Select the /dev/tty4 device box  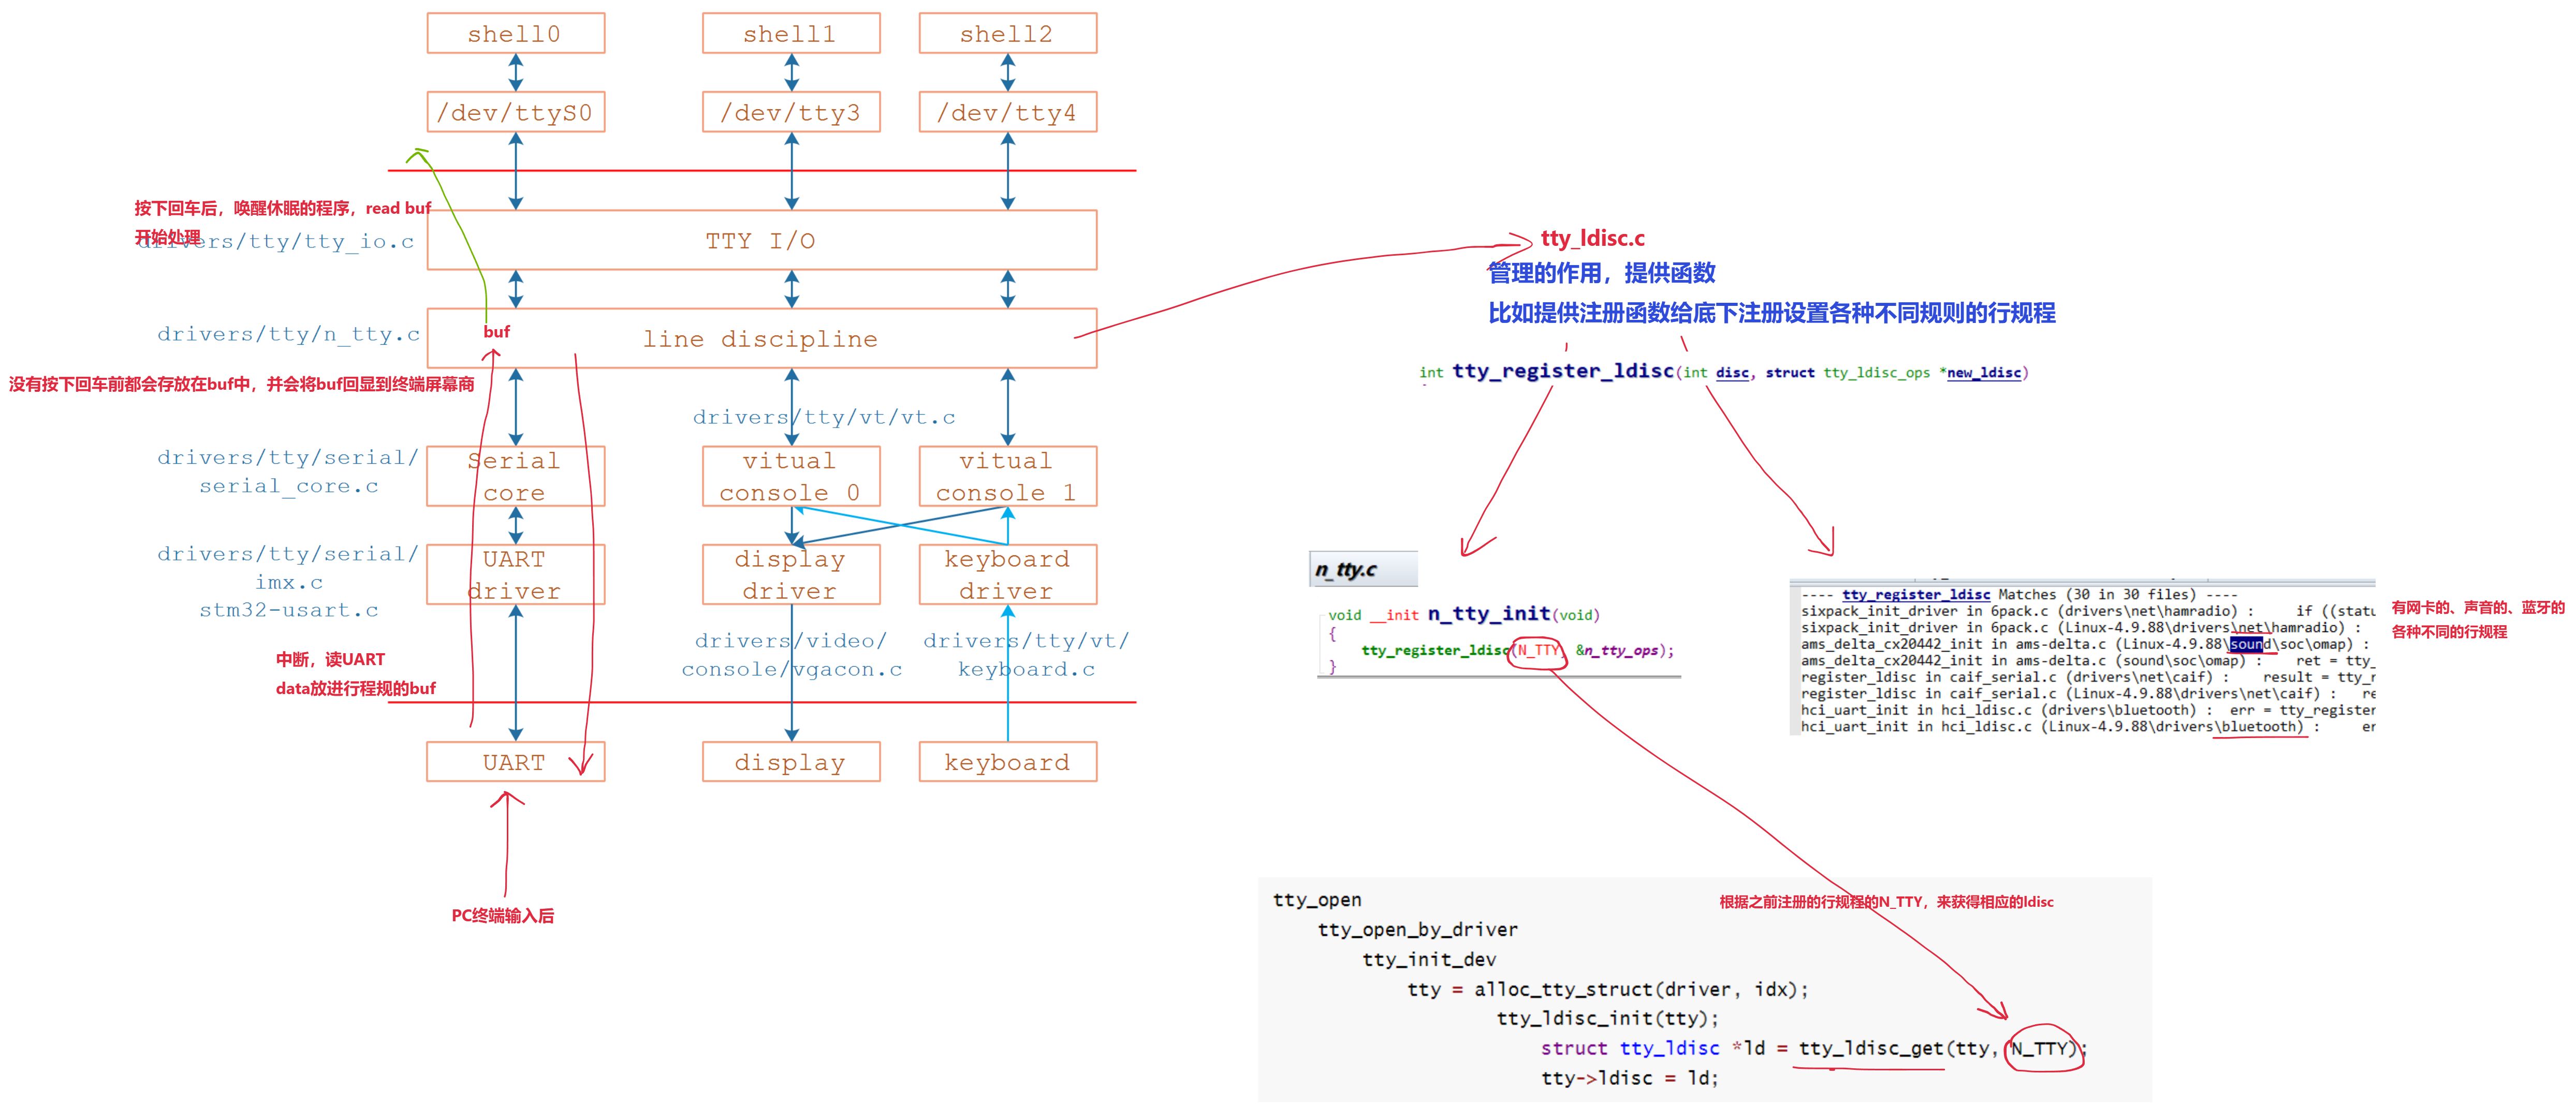click(x=1007, y=112)
